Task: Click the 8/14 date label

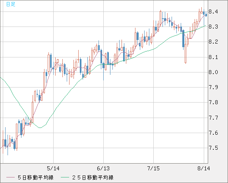Action: [204, 168]
